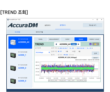The width and height of the screenshot is (110, 92).
Task: Click the A2300M_AC (LN_Voltage) chart title
Action: [67, 57]
